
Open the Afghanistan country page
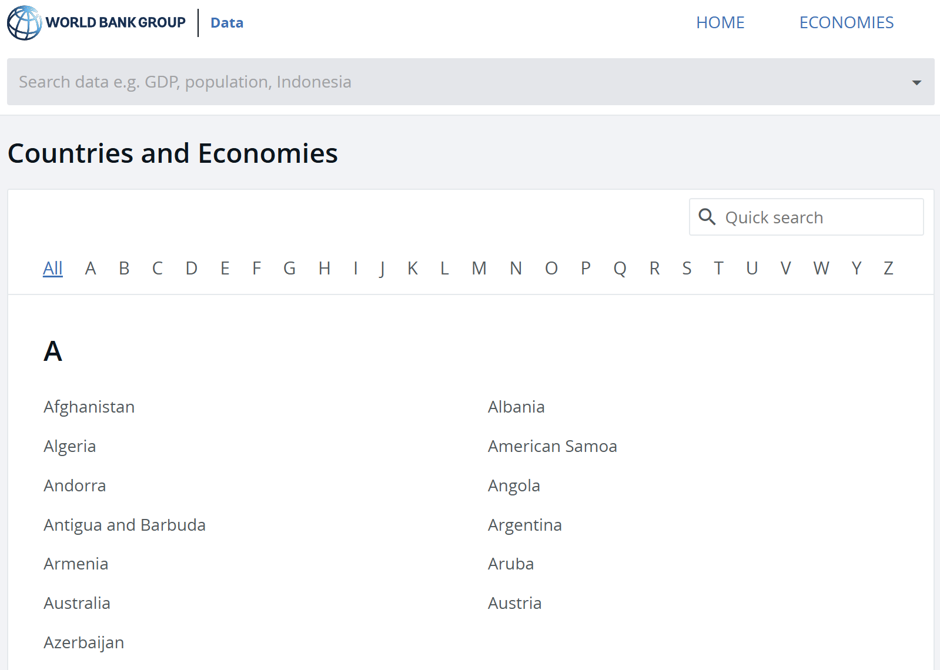[x=89, y=406]
